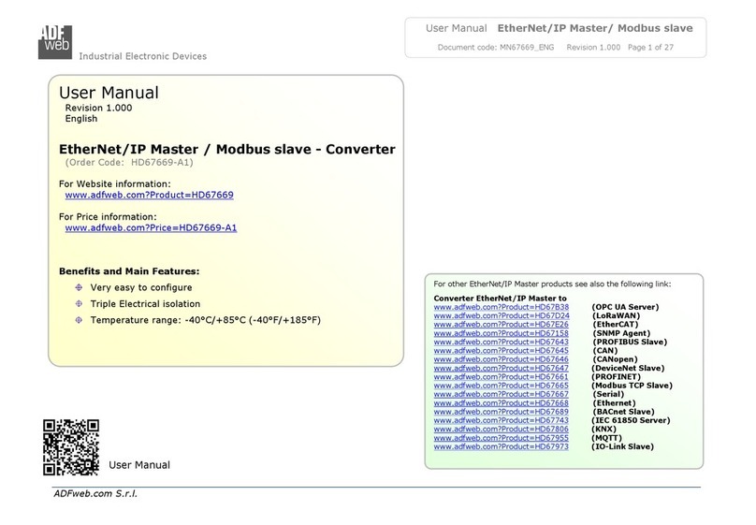The height and width of the screenshot is (525, 756).
Task: Click the 'Revision 1.000' text in the header
Action: [593, 47]
